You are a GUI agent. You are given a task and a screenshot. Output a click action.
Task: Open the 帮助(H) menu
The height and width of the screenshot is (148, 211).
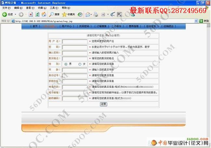[66, 8]
